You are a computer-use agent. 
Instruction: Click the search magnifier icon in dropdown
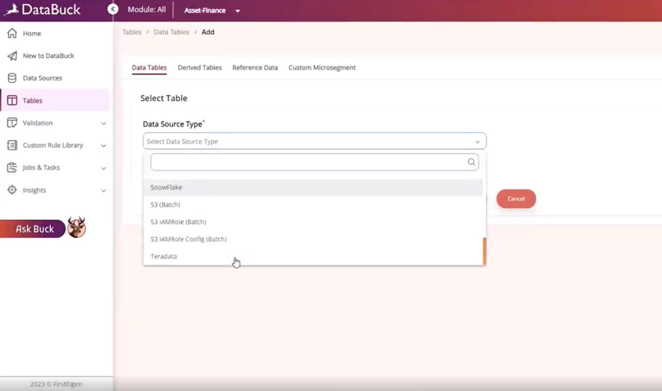click(471, 162)
